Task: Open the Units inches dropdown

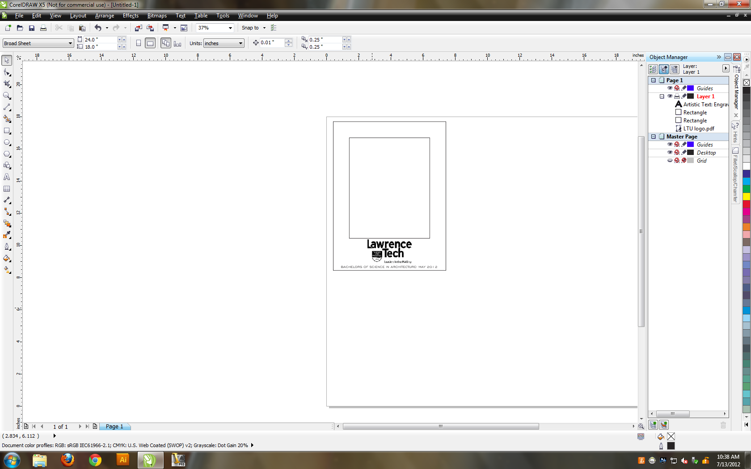Action: tap(241, 43)
